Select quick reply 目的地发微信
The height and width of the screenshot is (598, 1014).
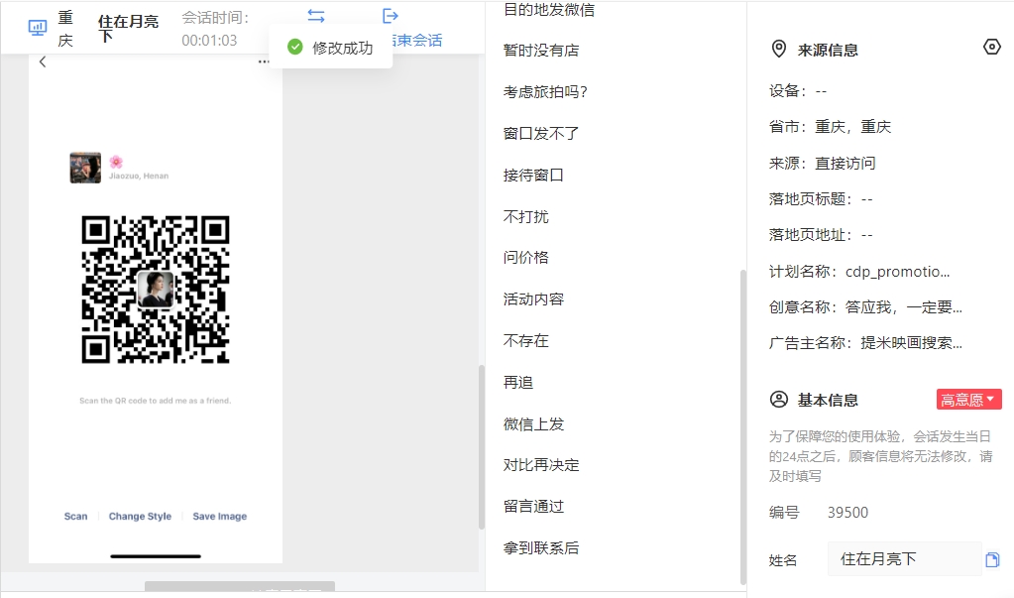coord(548,9)
